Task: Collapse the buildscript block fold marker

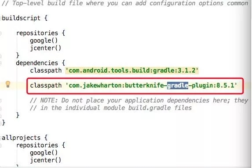Action: coord(0,18)
